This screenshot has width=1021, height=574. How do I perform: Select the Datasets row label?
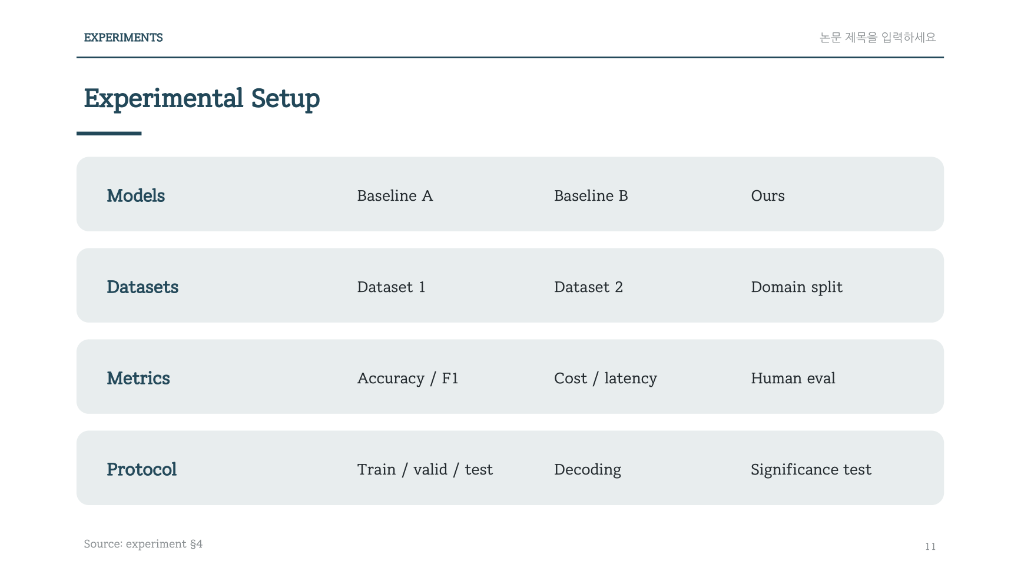[142, 287]
